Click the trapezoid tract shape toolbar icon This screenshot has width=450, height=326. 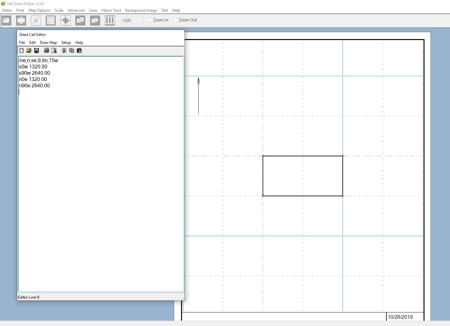(x=51, y=20)
